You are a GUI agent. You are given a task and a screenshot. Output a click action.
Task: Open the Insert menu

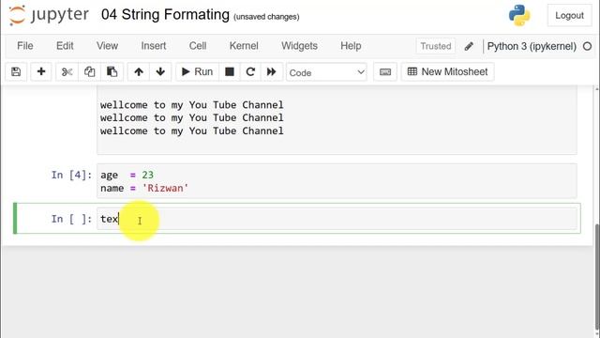click(x=154, y=46)
